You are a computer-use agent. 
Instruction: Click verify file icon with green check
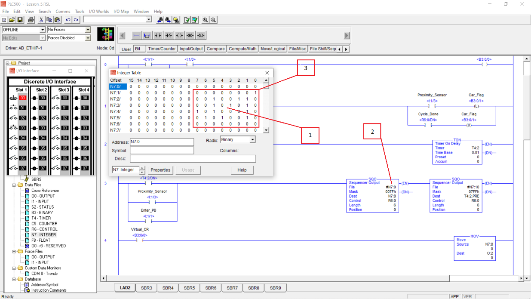pos(187,20)
